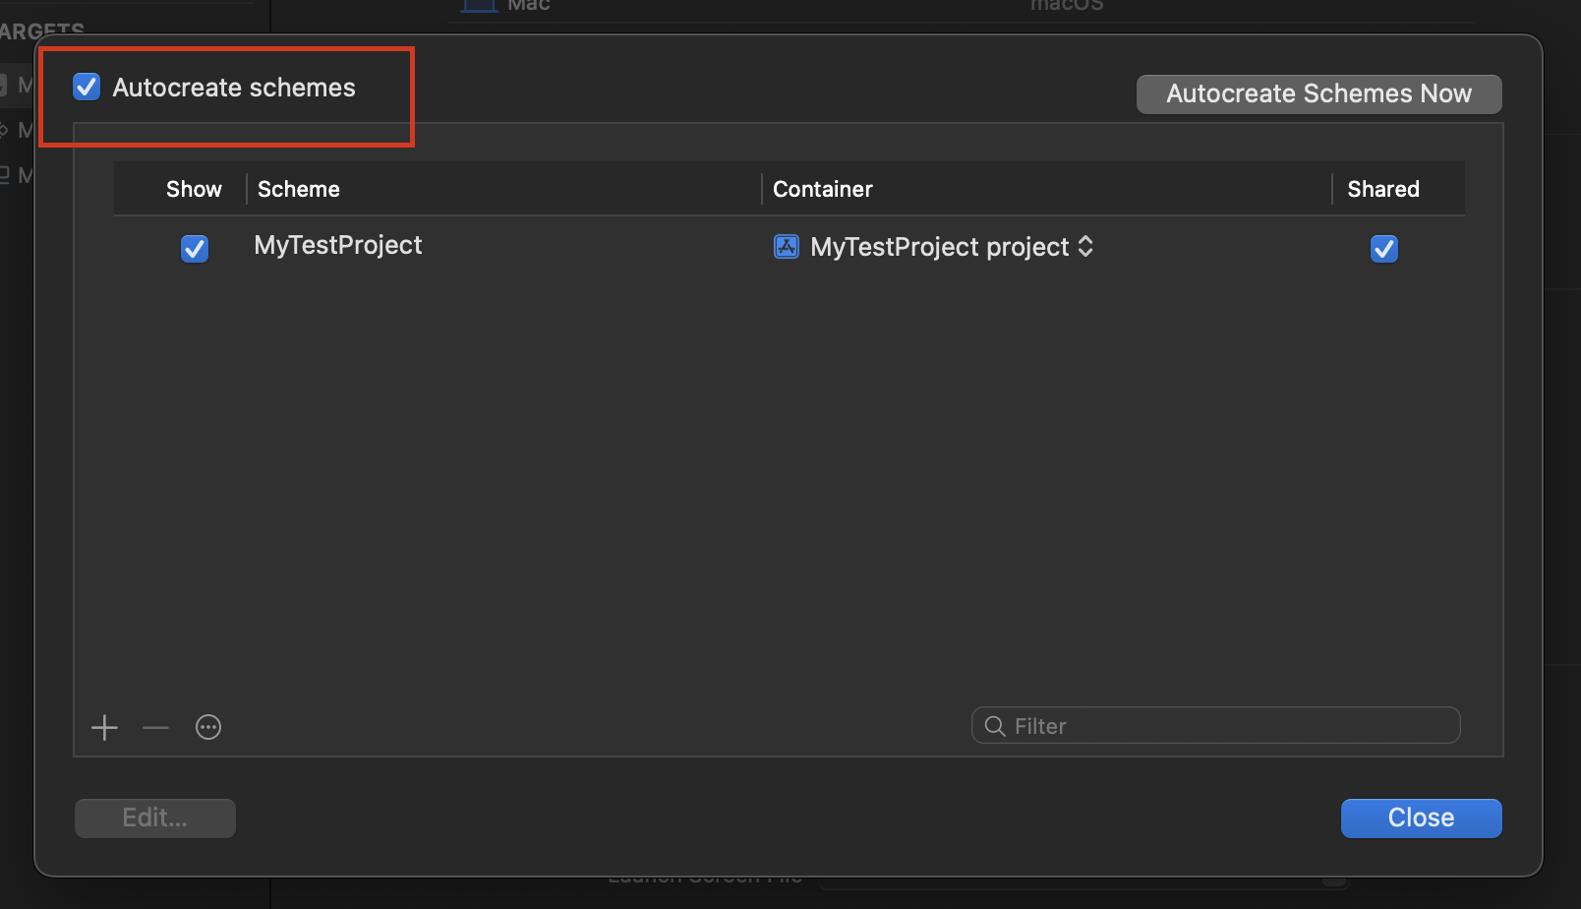Open the ellipsis more-actions menu
Screen dimensions: 1581x909
click(x=208, y=728)
